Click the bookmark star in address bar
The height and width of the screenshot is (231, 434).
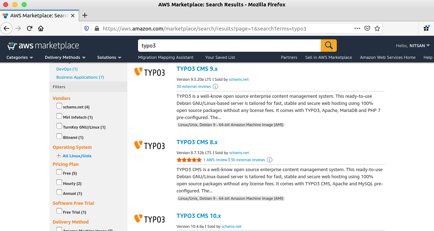[377, 28]
